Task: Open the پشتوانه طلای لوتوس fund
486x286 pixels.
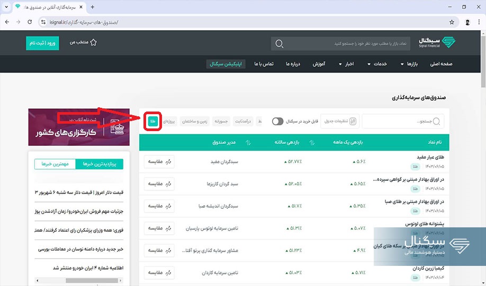Action: coord(425,224)
